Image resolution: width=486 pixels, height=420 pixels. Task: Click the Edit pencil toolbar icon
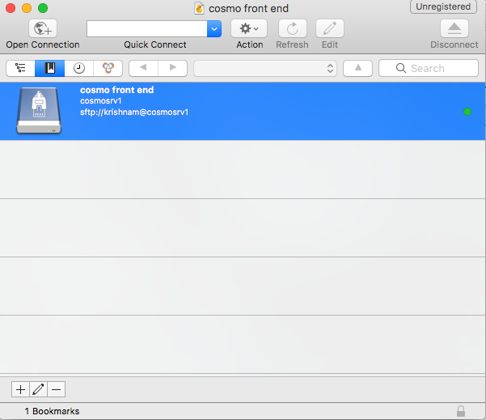pos(329,28)
